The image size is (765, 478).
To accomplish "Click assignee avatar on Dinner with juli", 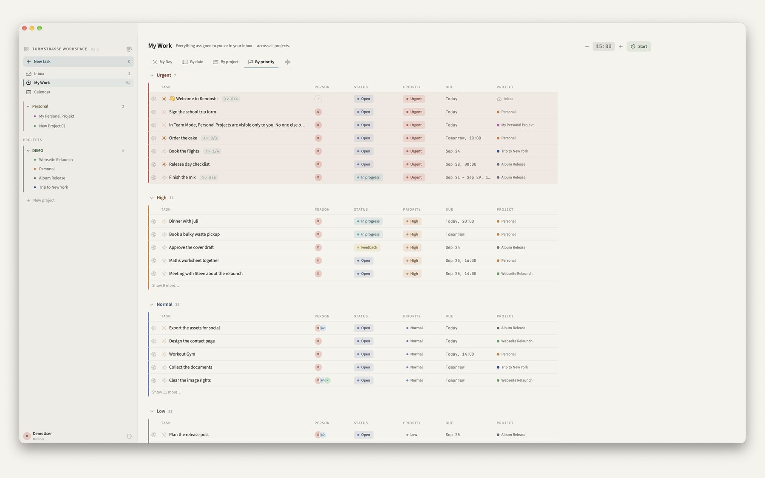I will [x=318, y=221].
